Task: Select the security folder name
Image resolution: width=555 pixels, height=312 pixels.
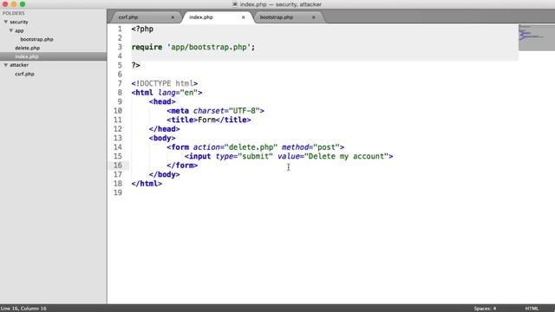Action: (19, 22)
